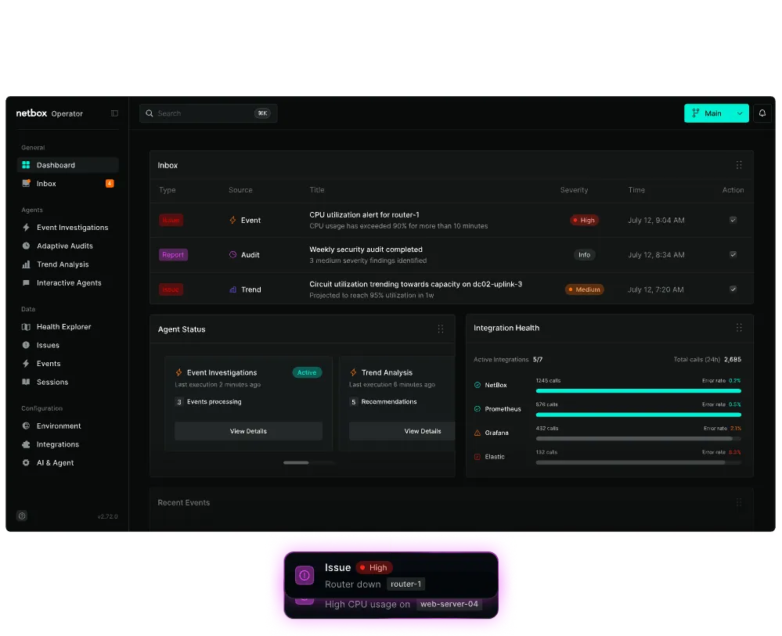Click the purple issue icon in notification toast
Screen dimensions: 782x636
pyautogui.click(x=305, y=575)
